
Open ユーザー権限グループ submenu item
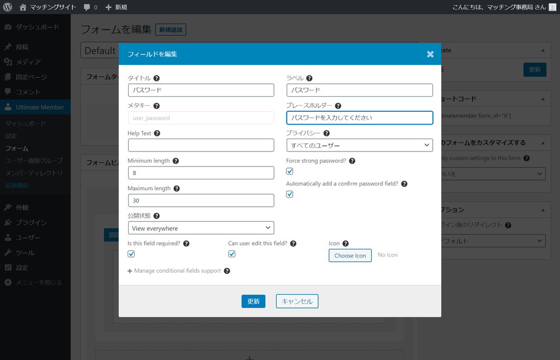pyautogui.click(x=34, y=160)
